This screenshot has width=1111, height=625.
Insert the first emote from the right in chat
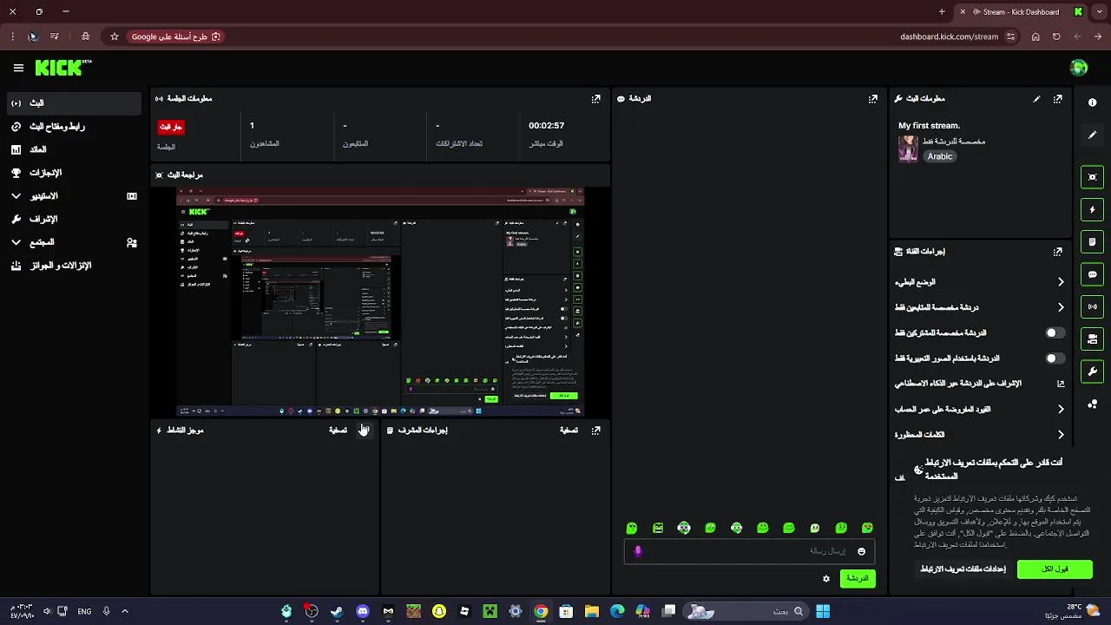point(867,528)
